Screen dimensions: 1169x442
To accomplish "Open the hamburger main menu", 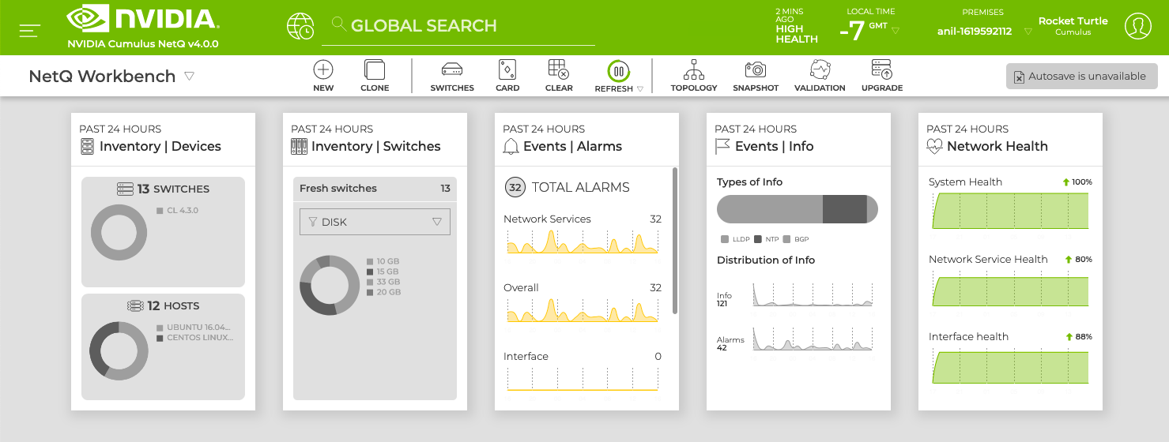I will point(30,30).
